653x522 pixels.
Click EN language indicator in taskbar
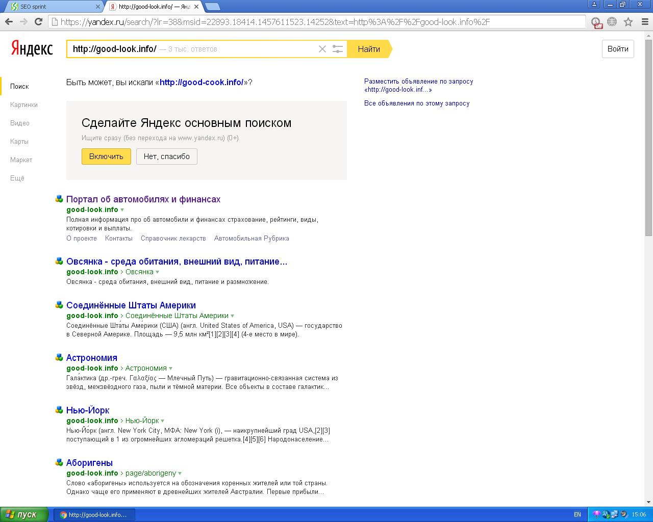click(x=577, y=515)
